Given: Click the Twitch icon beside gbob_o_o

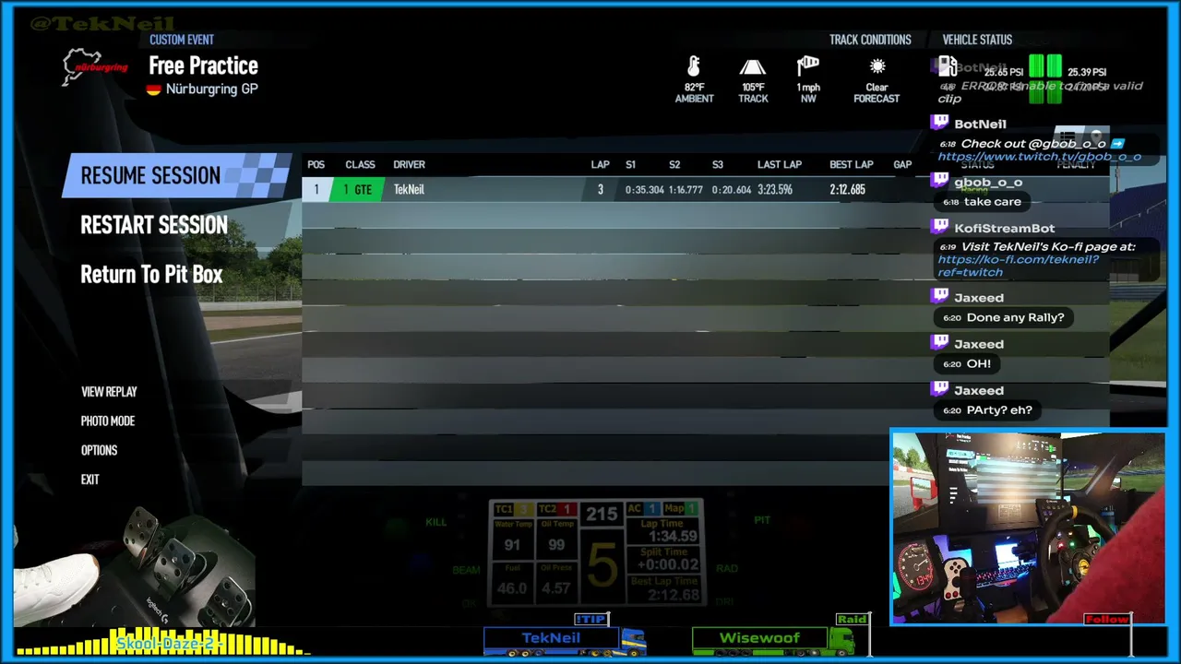Looking at the screenshot, I should coord(939,182).
